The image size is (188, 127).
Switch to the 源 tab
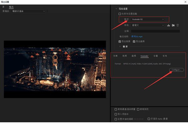point(3,7)
